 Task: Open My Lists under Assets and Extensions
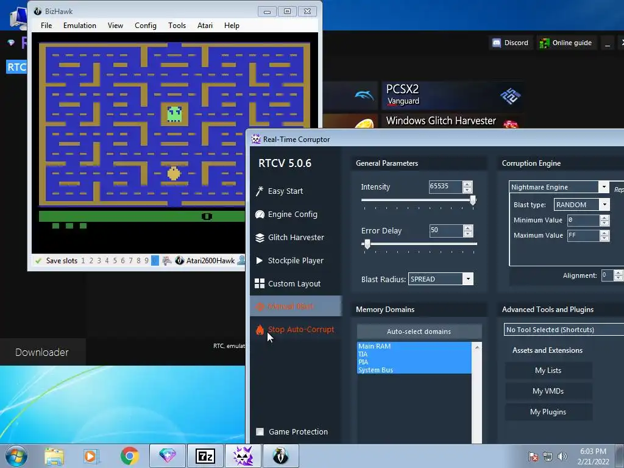[x=548, y=370]
